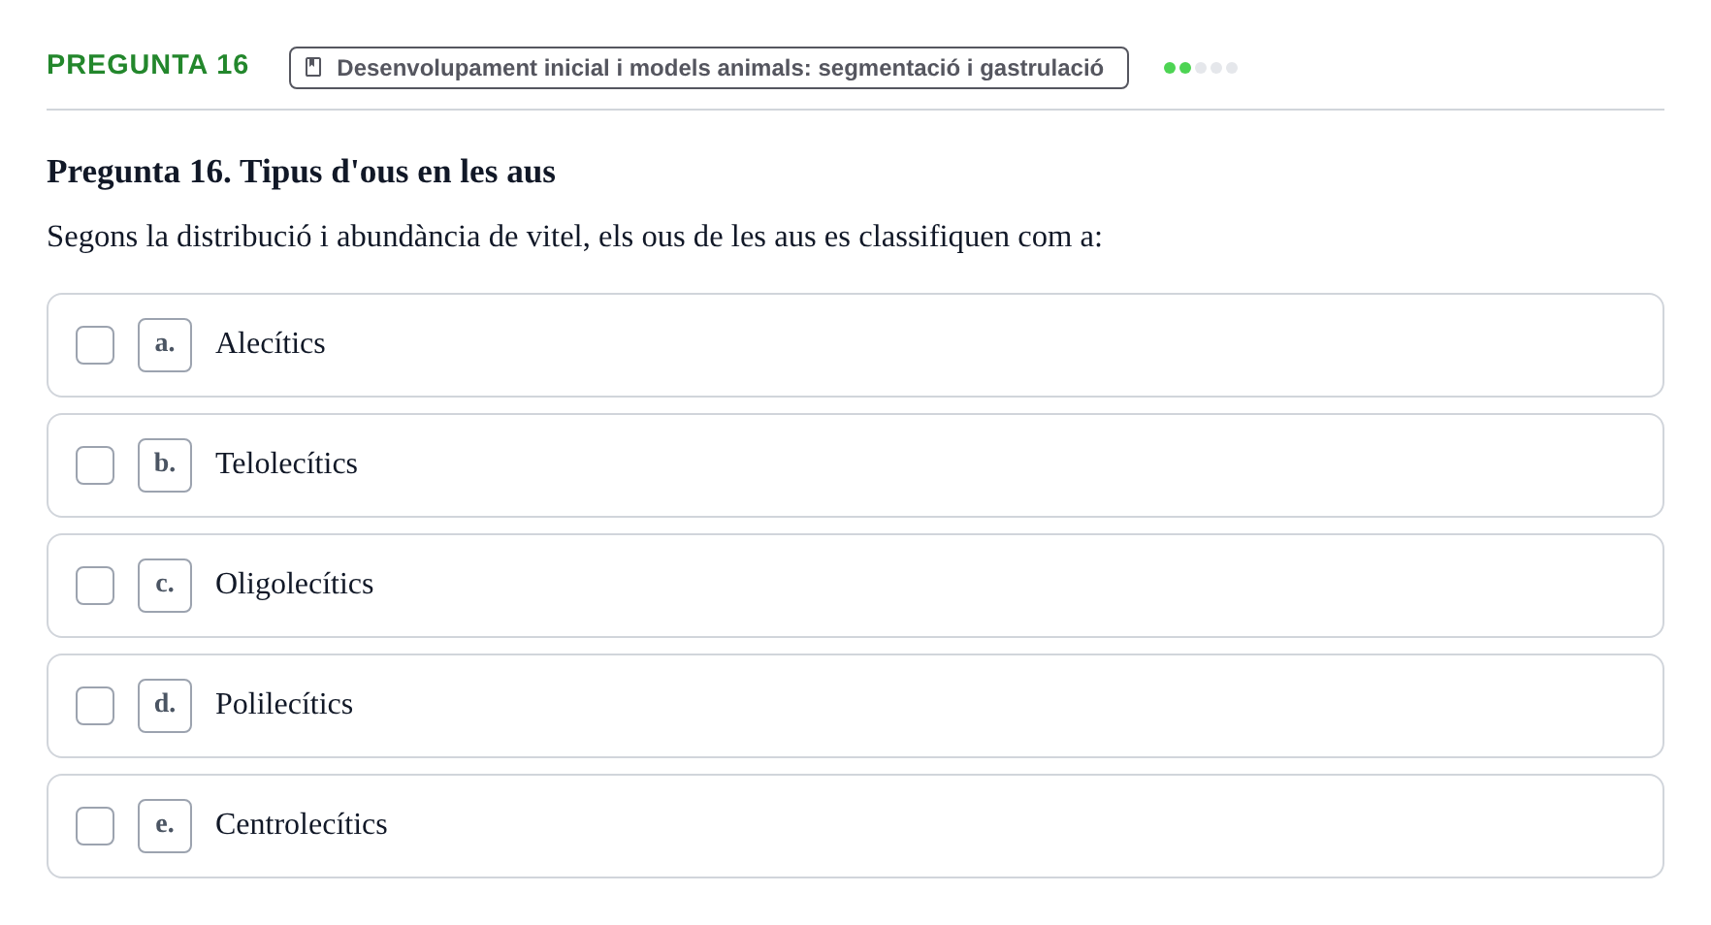1711x925 pixels.
Task: Click the difficulty dots indicator
Action: coord(1201,68)
